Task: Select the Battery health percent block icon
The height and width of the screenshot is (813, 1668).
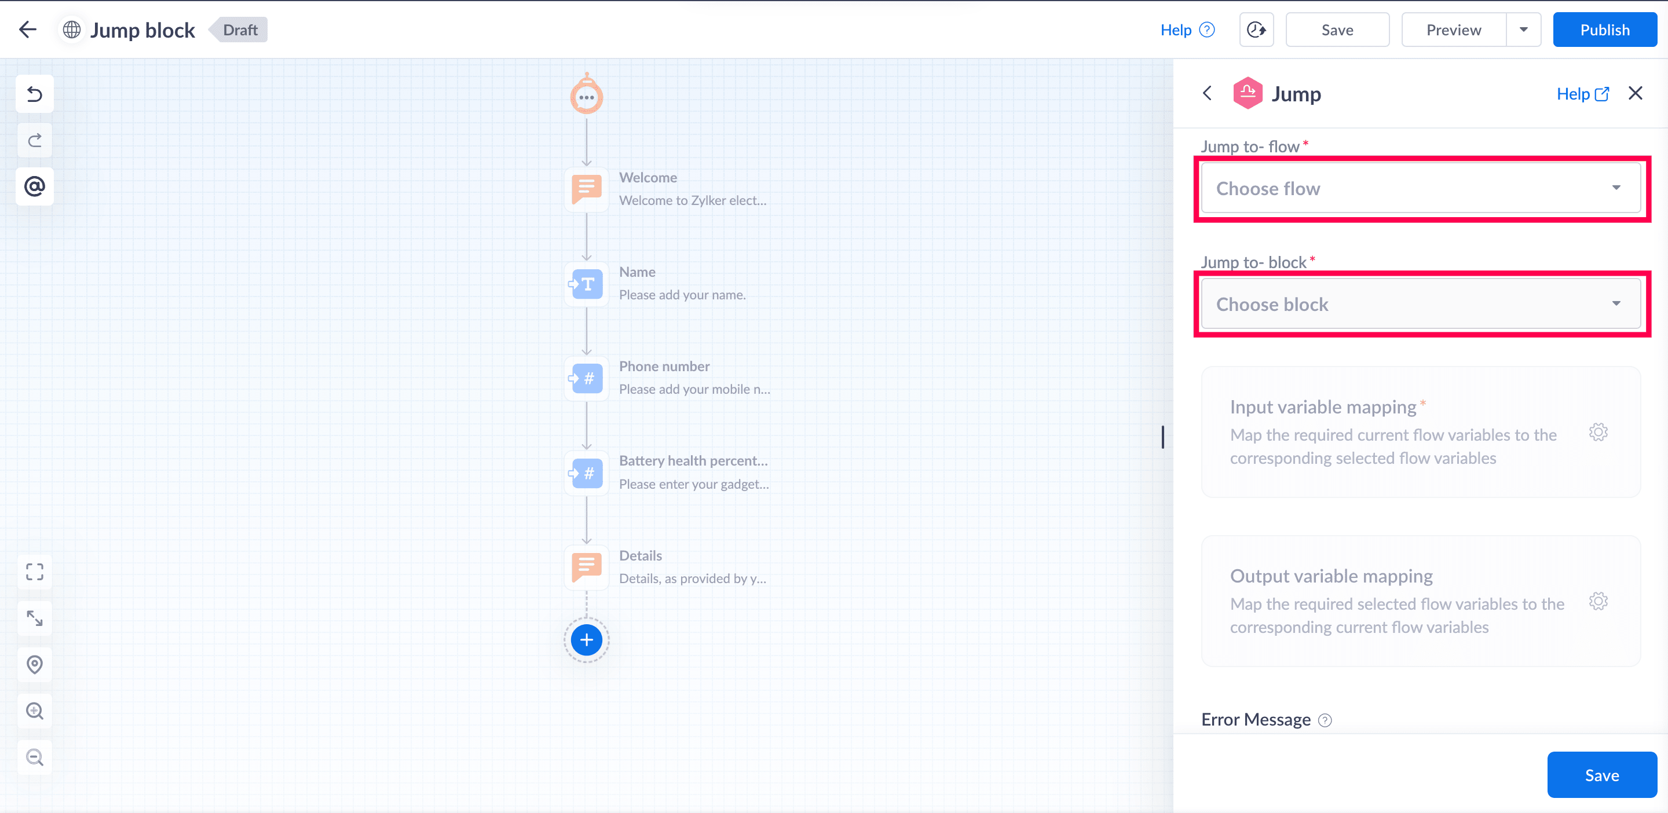Action: pyautogui.click(x=587, y=473)
